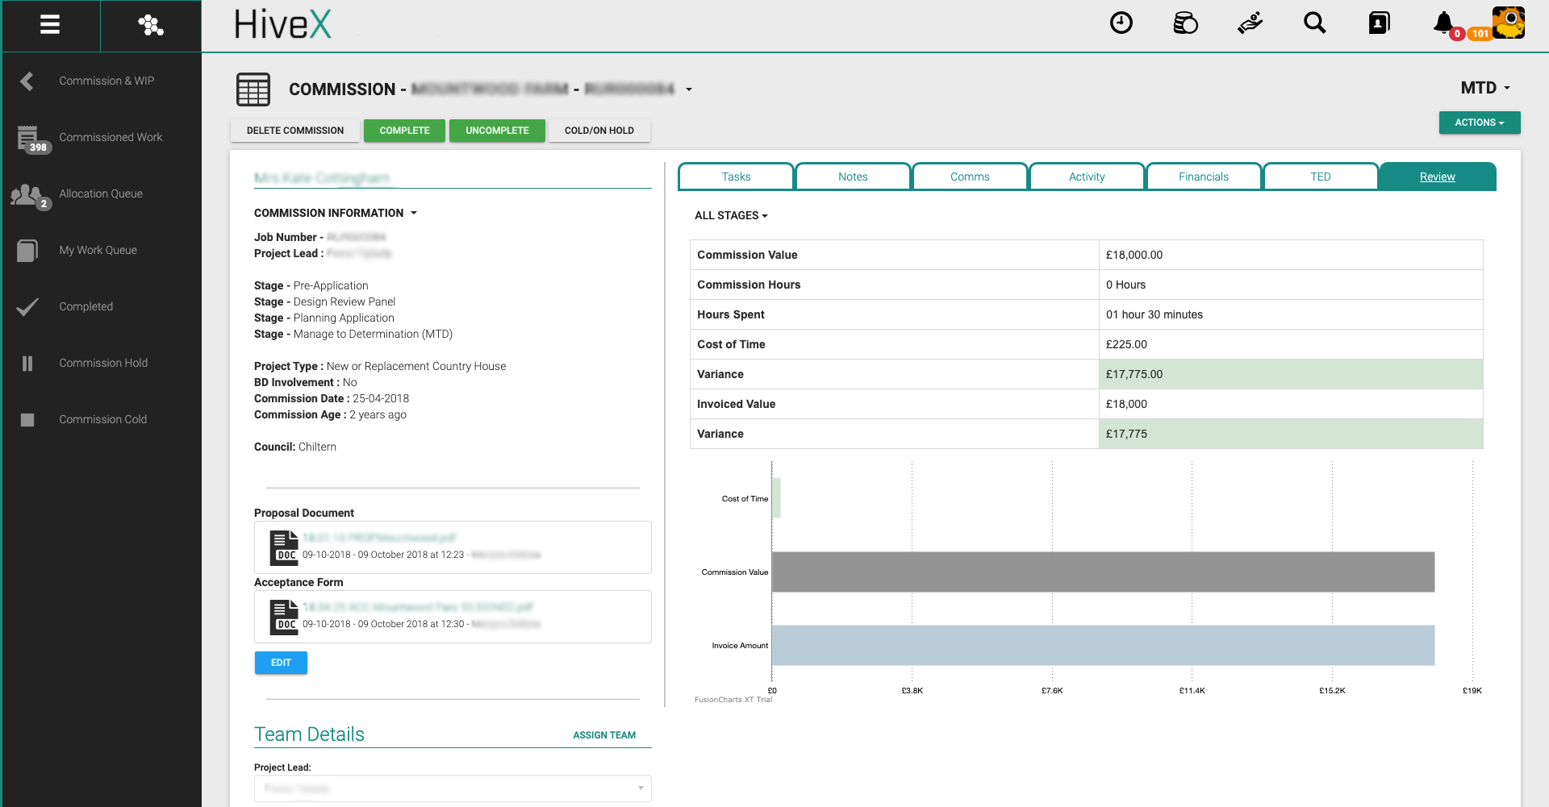The image size is (1549, 807).
Task: Expand the ALL STAGES filter dropdown
Action: 731,215
